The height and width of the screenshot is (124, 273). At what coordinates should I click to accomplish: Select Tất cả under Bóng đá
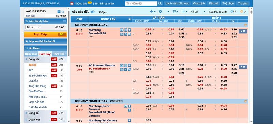point(32,65)
